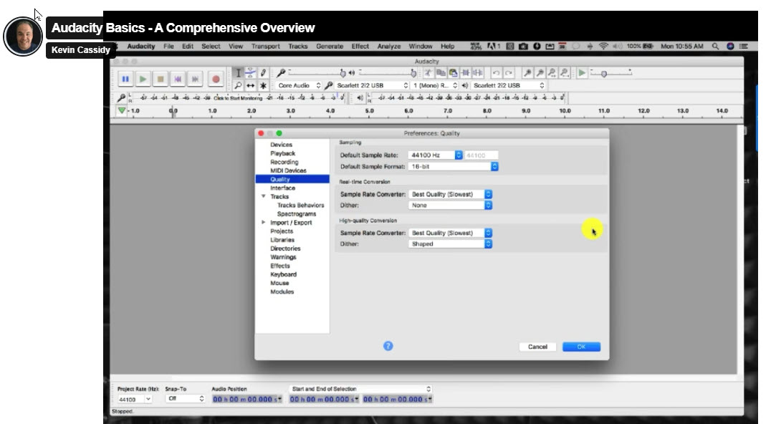
Task: Select the Draw (pencil) tool
Action: click(x=263, y=73)
